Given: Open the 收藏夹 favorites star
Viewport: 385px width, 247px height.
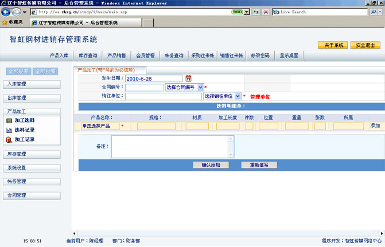Looking at the screenshot, I should [5, 22].
